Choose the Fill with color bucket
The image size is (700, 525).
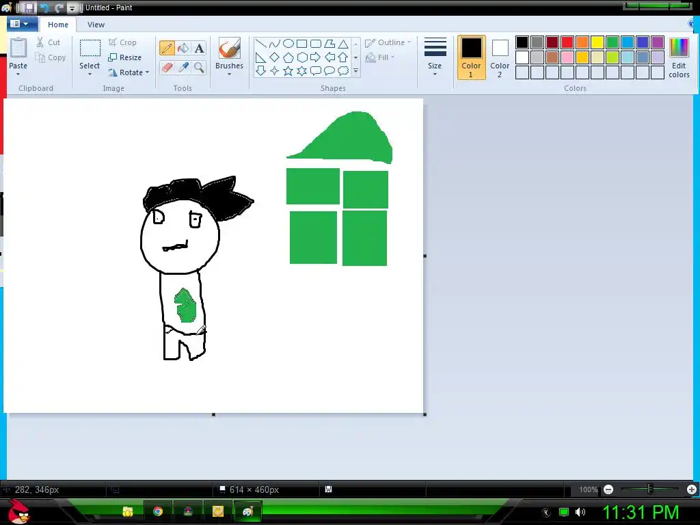(183, 48)
